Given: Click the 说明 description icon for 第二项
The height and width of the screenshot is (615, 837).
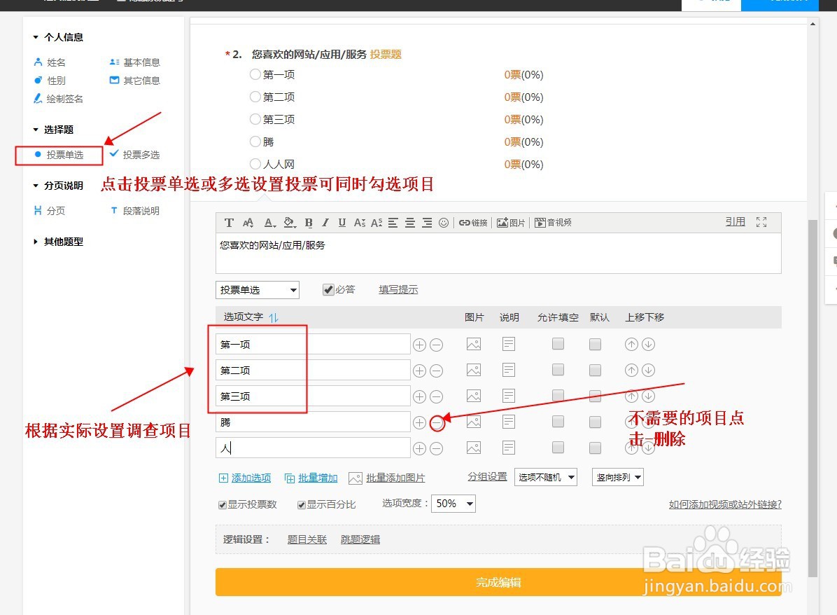Looking at the screenshot, I should 508,370.
